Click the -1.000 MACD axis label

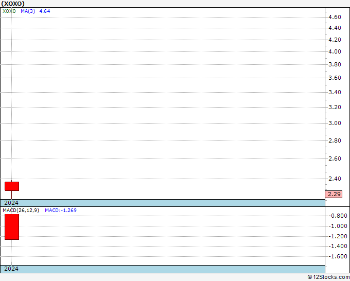click(338, 226)
